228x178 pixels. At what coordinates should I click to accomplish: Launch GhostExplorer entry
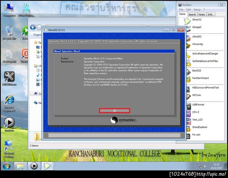coord(200,127)
